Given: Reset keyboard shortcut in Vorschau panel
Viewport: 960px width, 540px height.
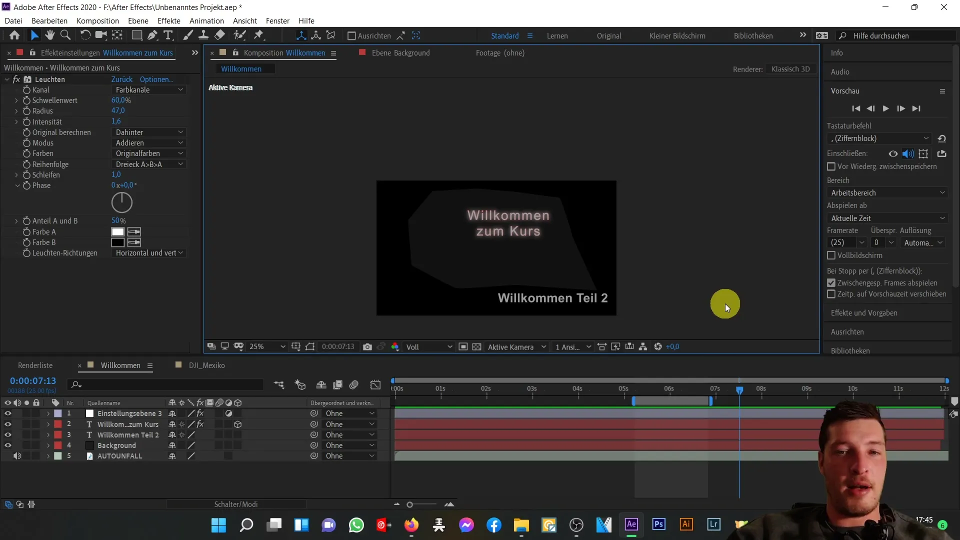Looking at the screenshot, I should tap(942, 138).
